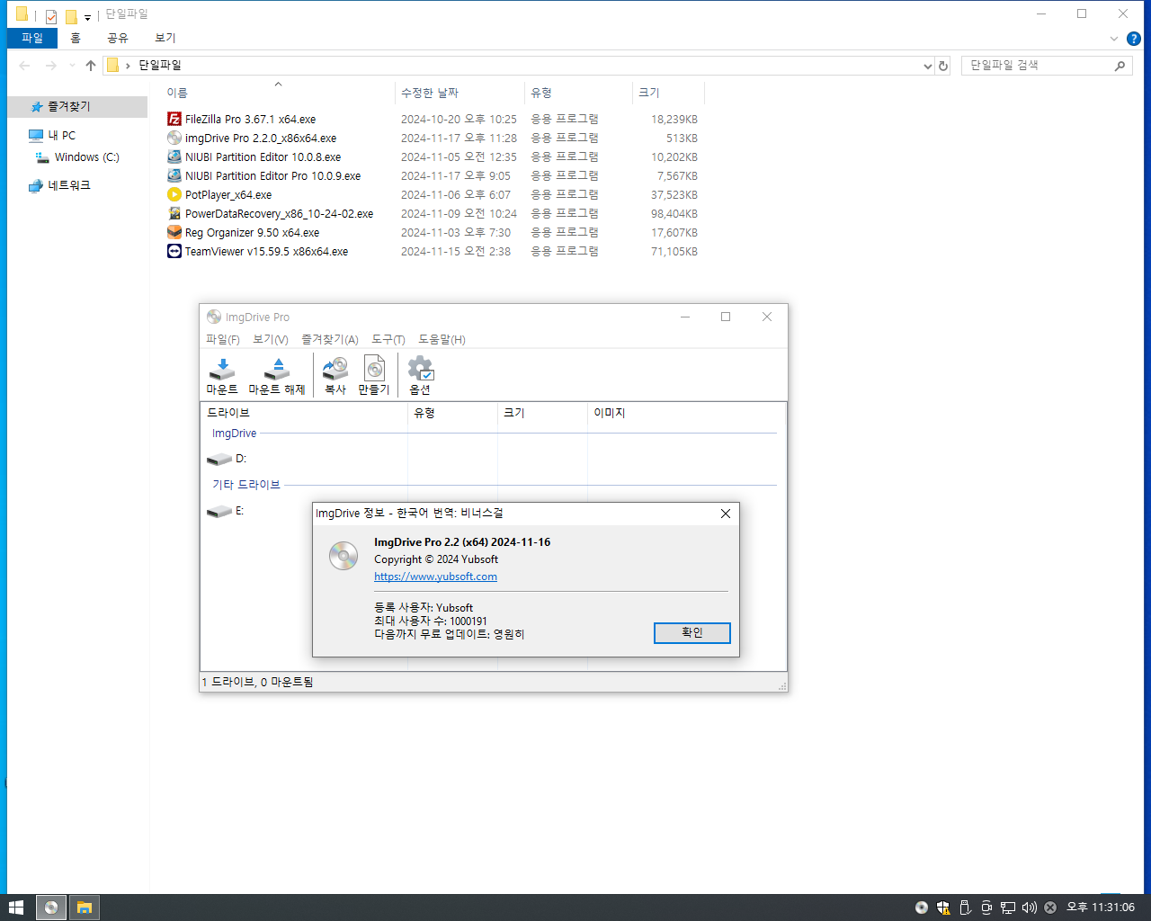
Task: Select drive E: under other drives
Action: coord(226,511)
